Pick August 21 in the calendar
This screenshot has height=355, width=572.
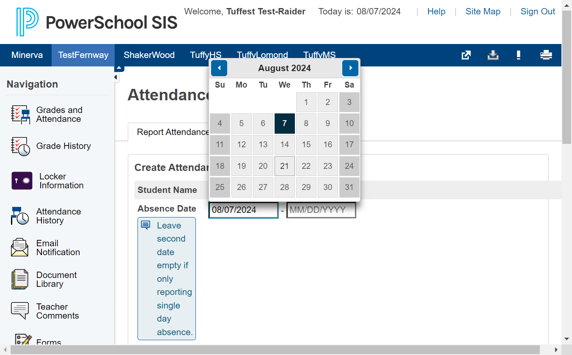tap(285, 166)
